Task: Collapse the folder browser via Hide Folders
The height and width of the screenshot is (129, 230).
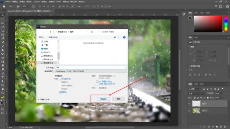Action: point(44,100)
